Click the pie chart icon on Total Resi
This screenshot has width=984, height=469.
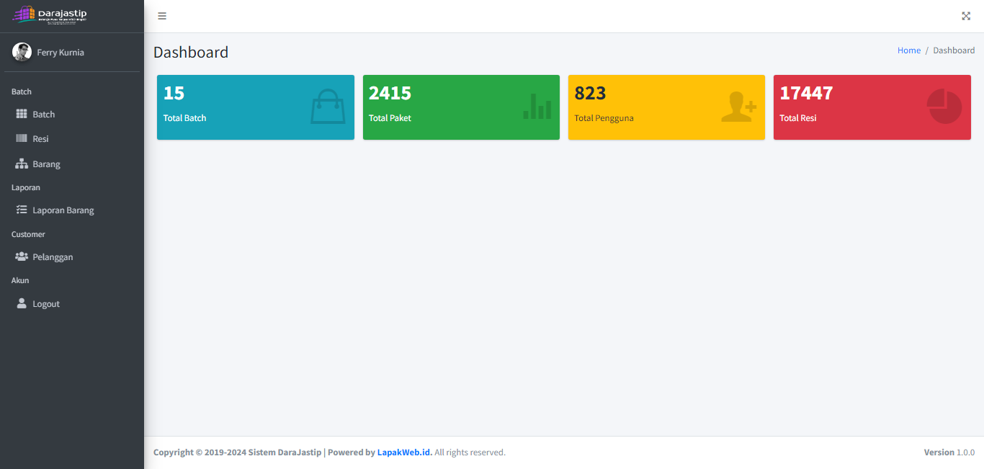pos(944,107)
